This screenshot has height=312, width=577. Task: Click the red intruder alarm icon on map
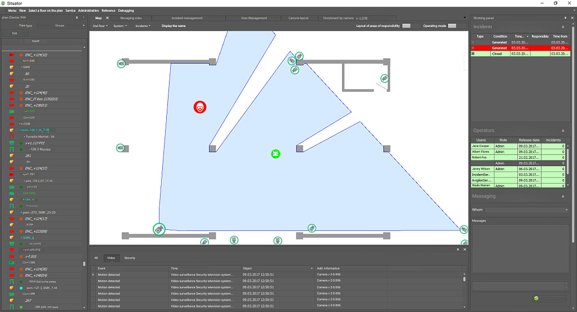tap(200, 107)
